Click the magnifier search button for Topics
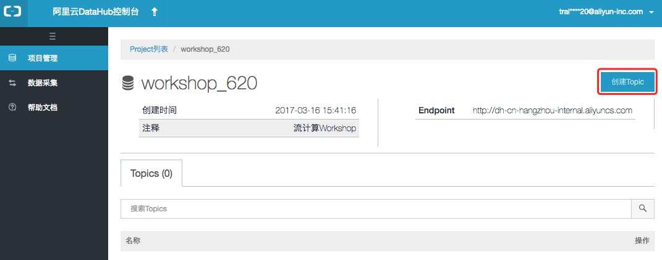Screen dimensions: 662x260 click(x=642, y=209)
